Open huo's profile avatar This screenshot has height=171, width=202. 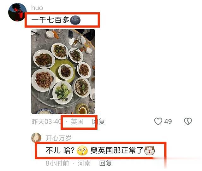(17, 12)
